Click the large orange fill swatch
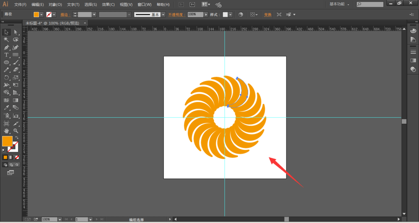This screenshot has width=419, height=223. click(x=7, y=141)
